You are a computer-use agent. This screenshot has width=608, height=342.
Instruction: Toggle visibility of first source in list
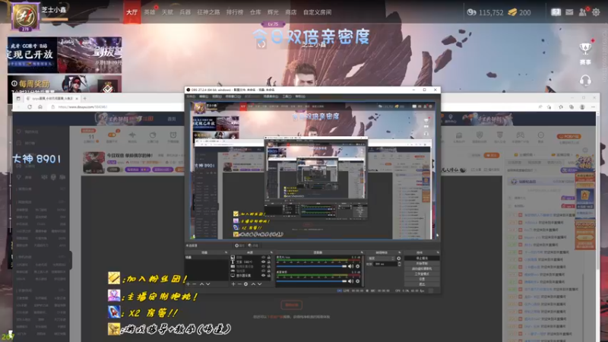263,257
